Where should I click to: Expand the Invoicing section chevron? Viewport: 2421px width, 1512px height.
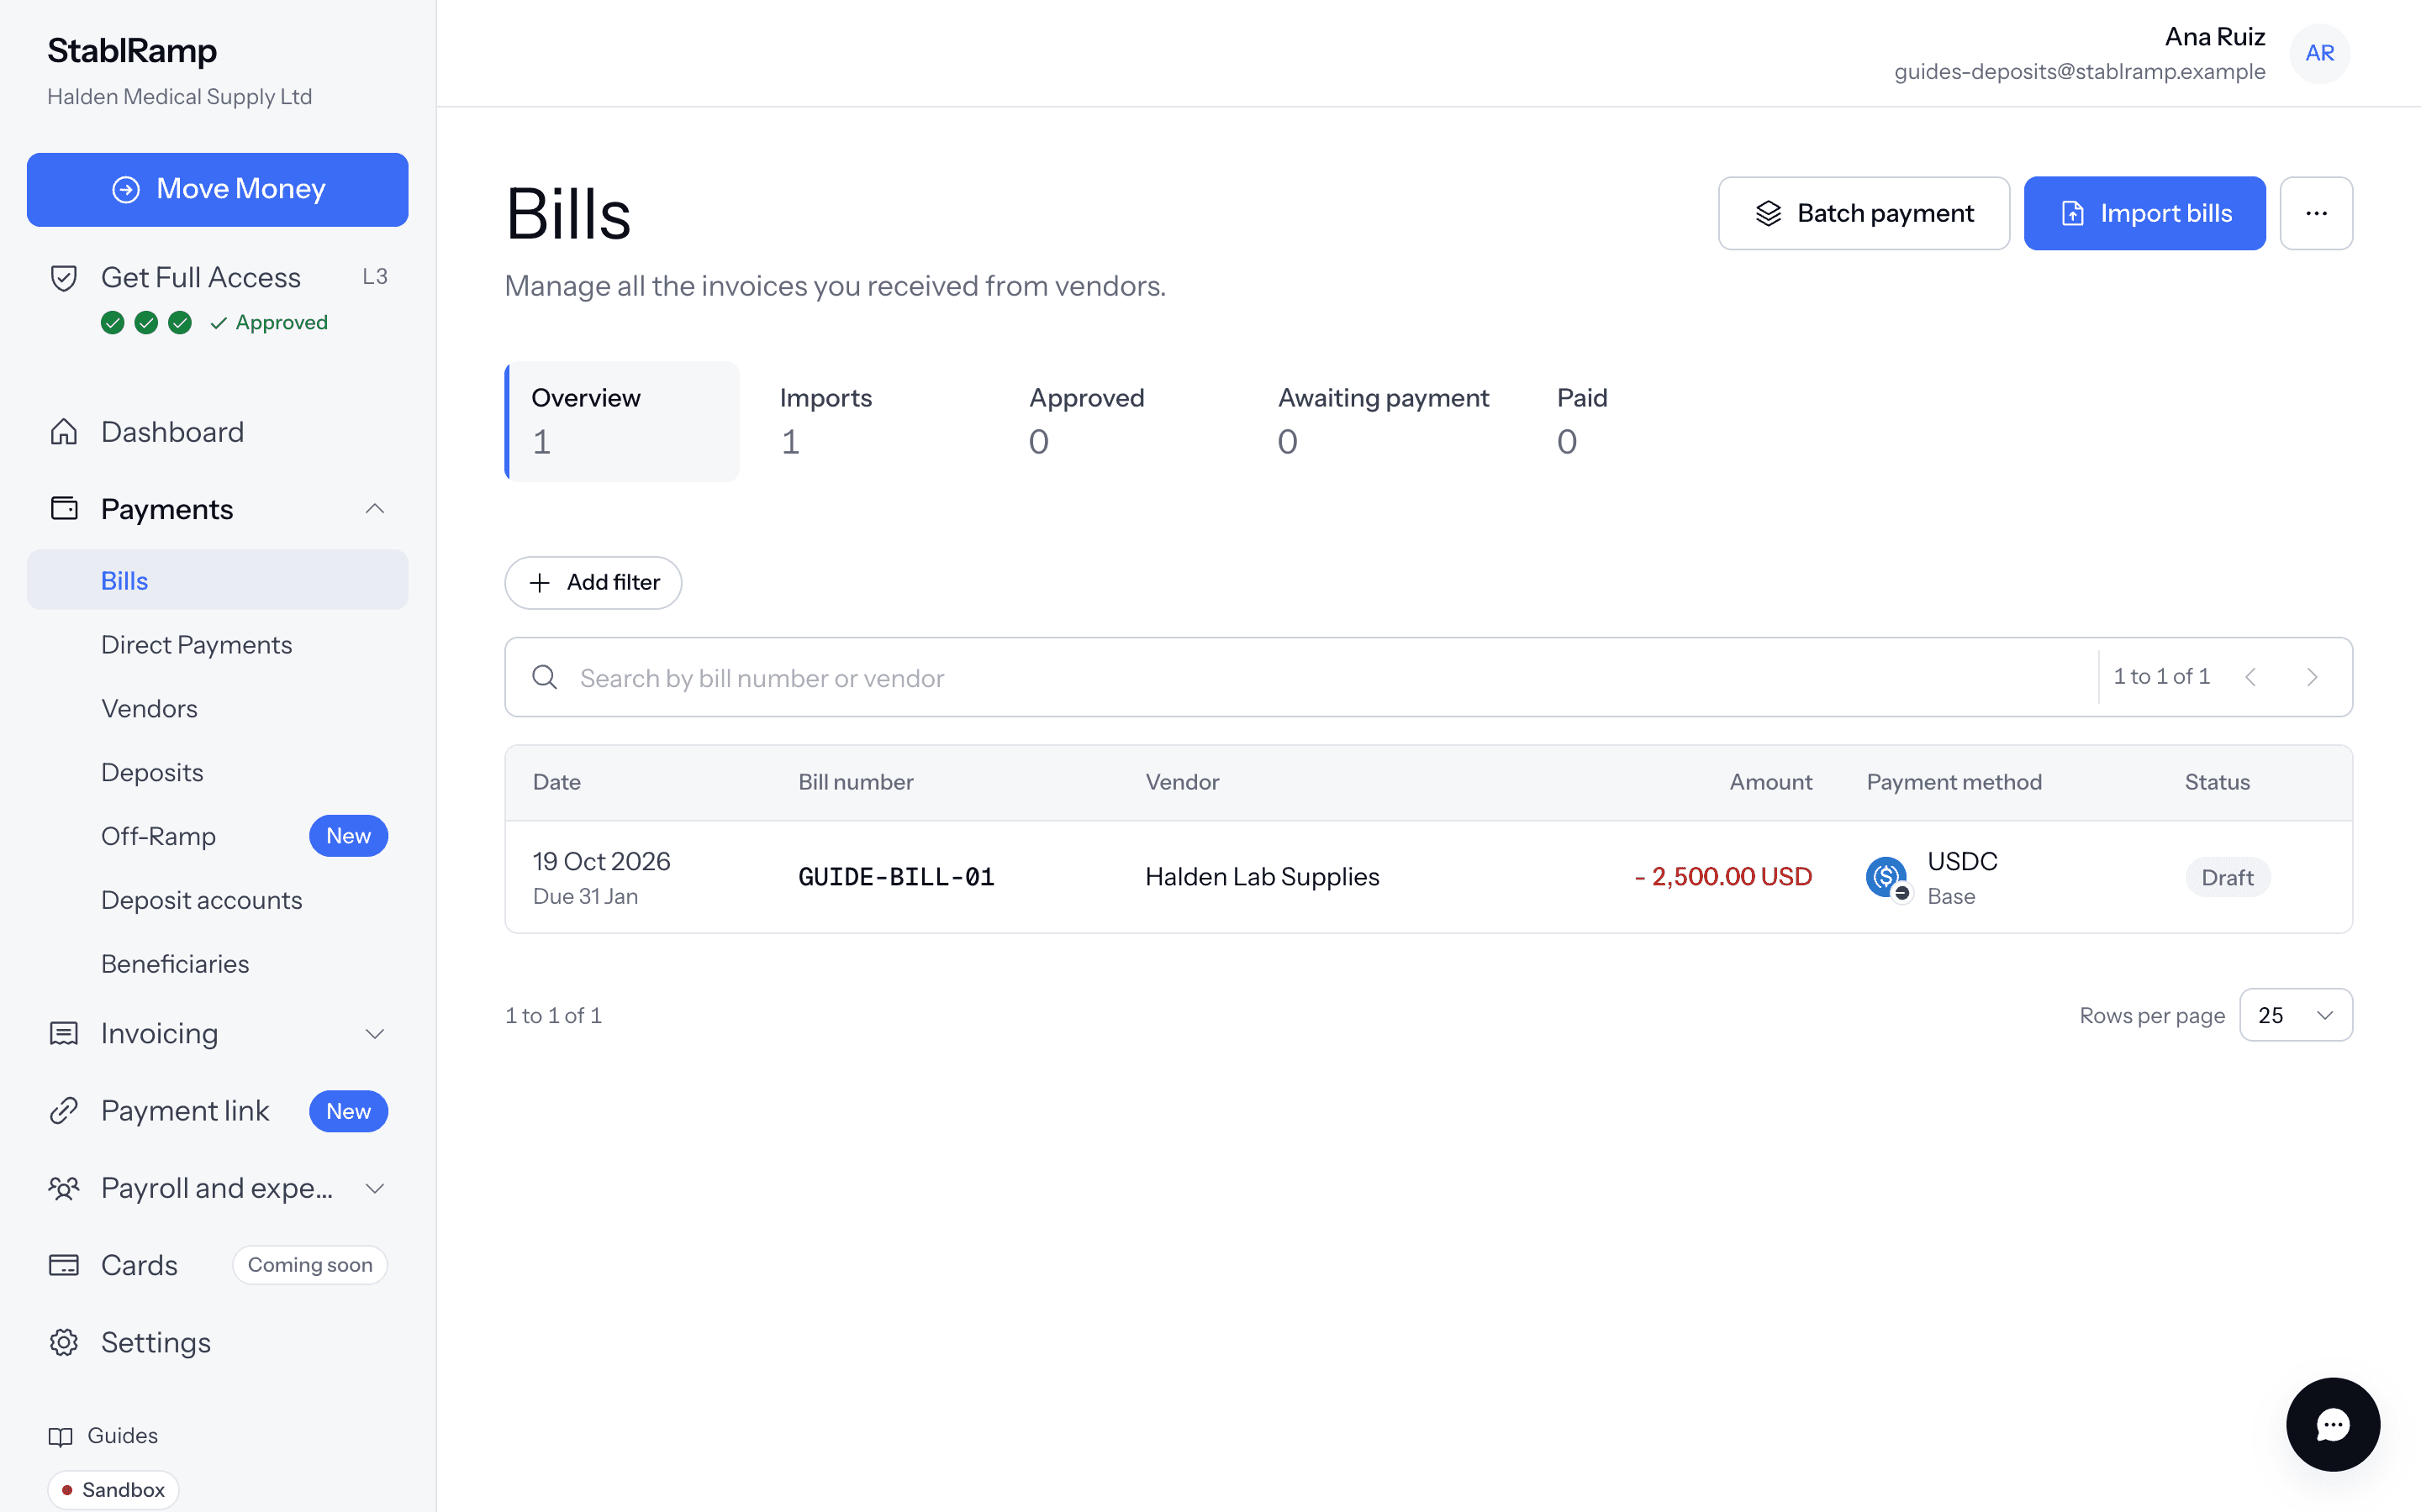[x=375, y=1033]
